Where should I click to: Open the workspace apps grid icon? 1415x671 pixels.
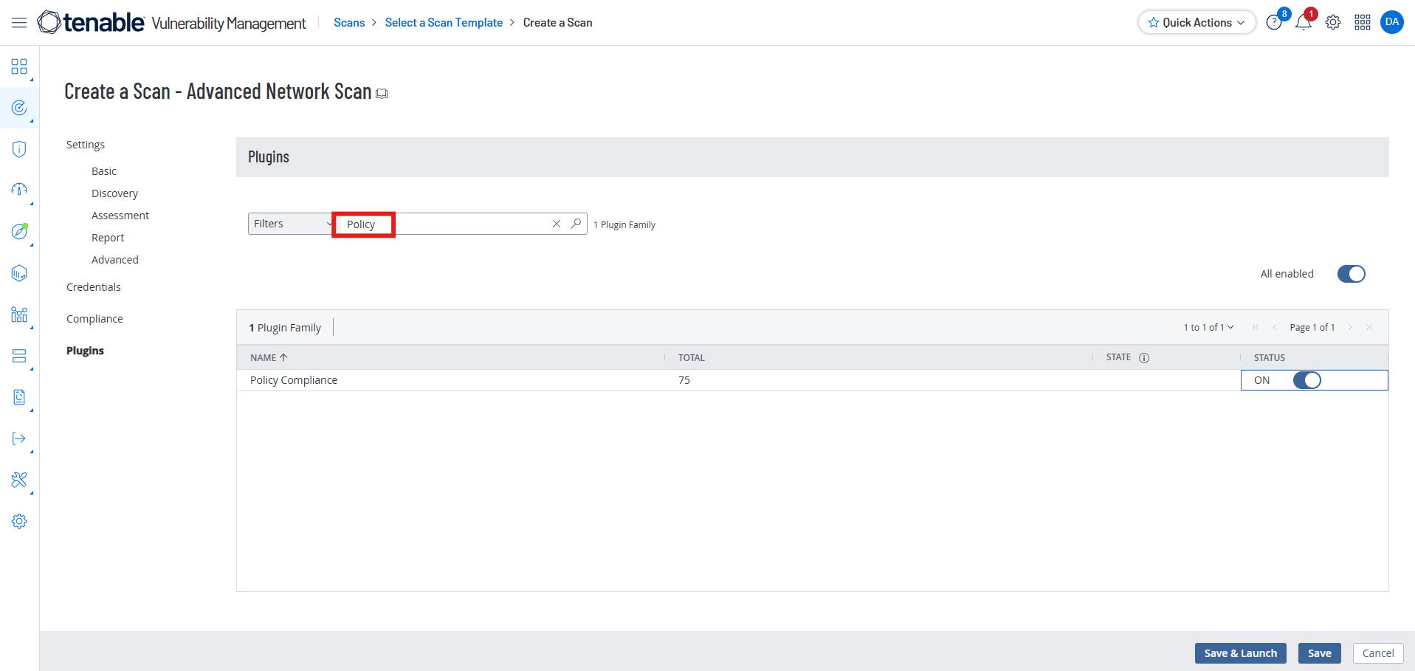pyautogui.click(x=1362, y=23)
